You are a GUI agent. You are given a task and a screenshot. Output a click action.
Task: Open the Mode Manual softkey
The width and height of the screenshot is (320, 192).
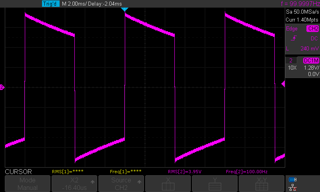[28, 184]
